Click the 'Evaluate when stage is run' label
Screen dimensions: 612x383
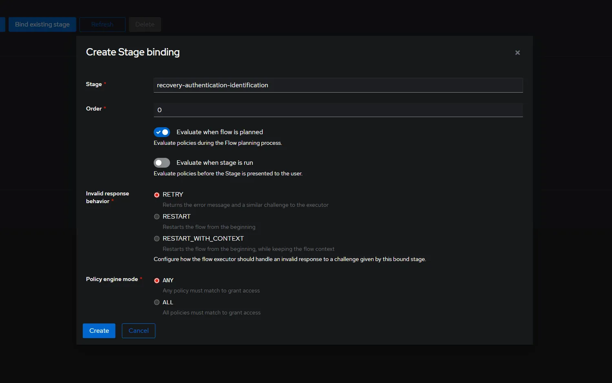pos(214,163)
